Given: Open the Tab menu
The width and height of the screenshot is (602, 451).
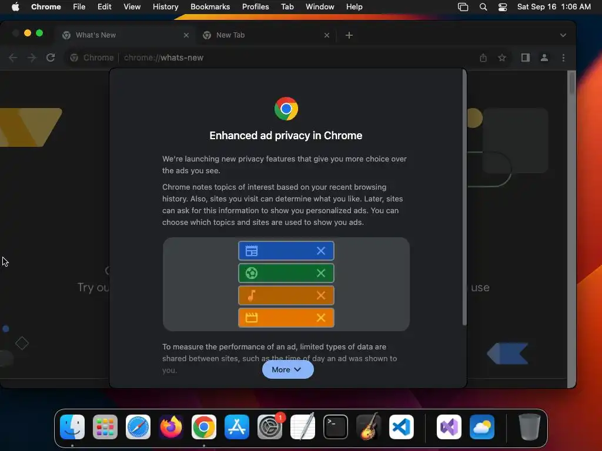Looking at the screenshot, I should pos(287,7).
